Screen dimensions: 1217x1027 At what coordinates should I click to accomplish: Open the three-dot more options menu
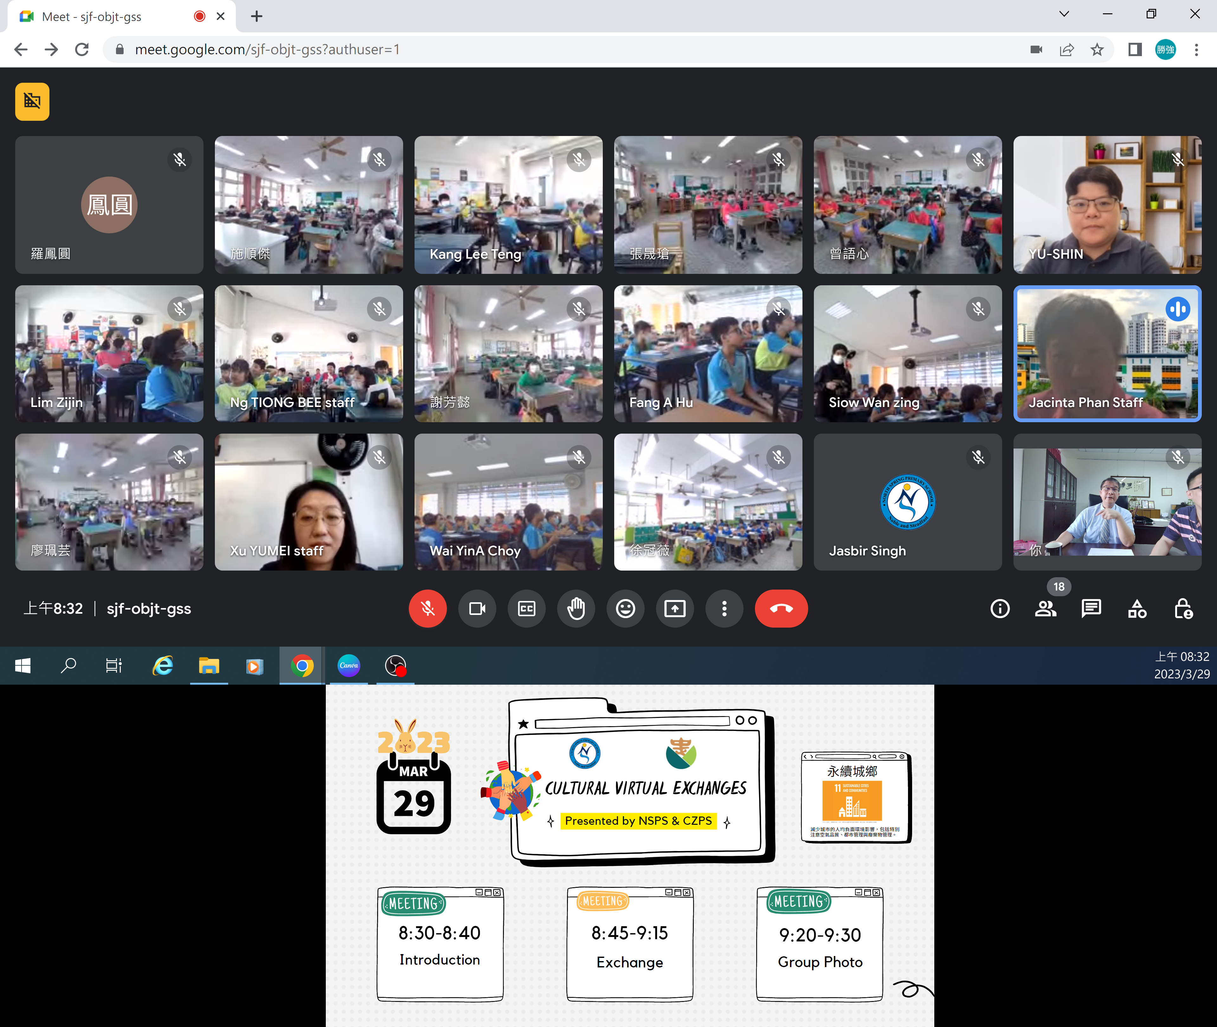tap(724, 608)
